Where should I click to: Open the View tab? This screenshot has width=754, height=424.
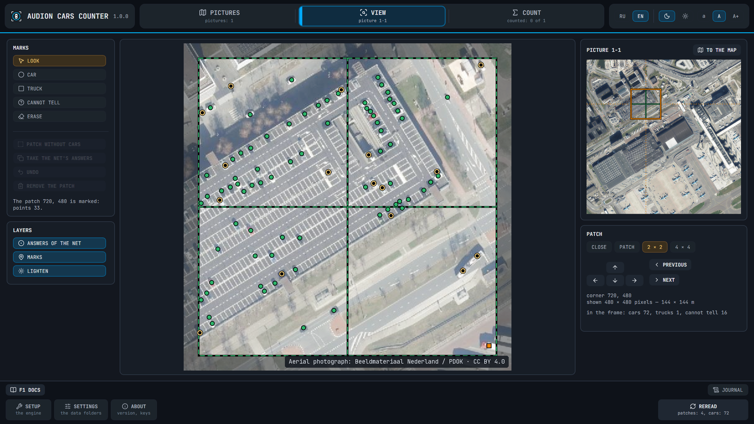coord(372,16)
